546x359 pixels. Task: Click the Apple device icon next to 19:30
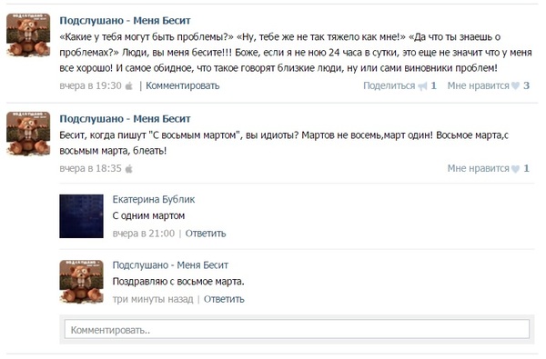129,85
